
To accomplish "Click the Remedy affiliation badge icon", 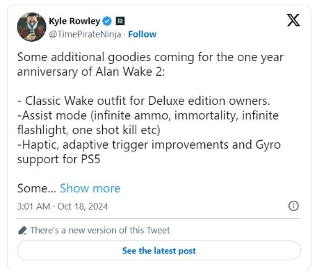I will coord(120,21).
